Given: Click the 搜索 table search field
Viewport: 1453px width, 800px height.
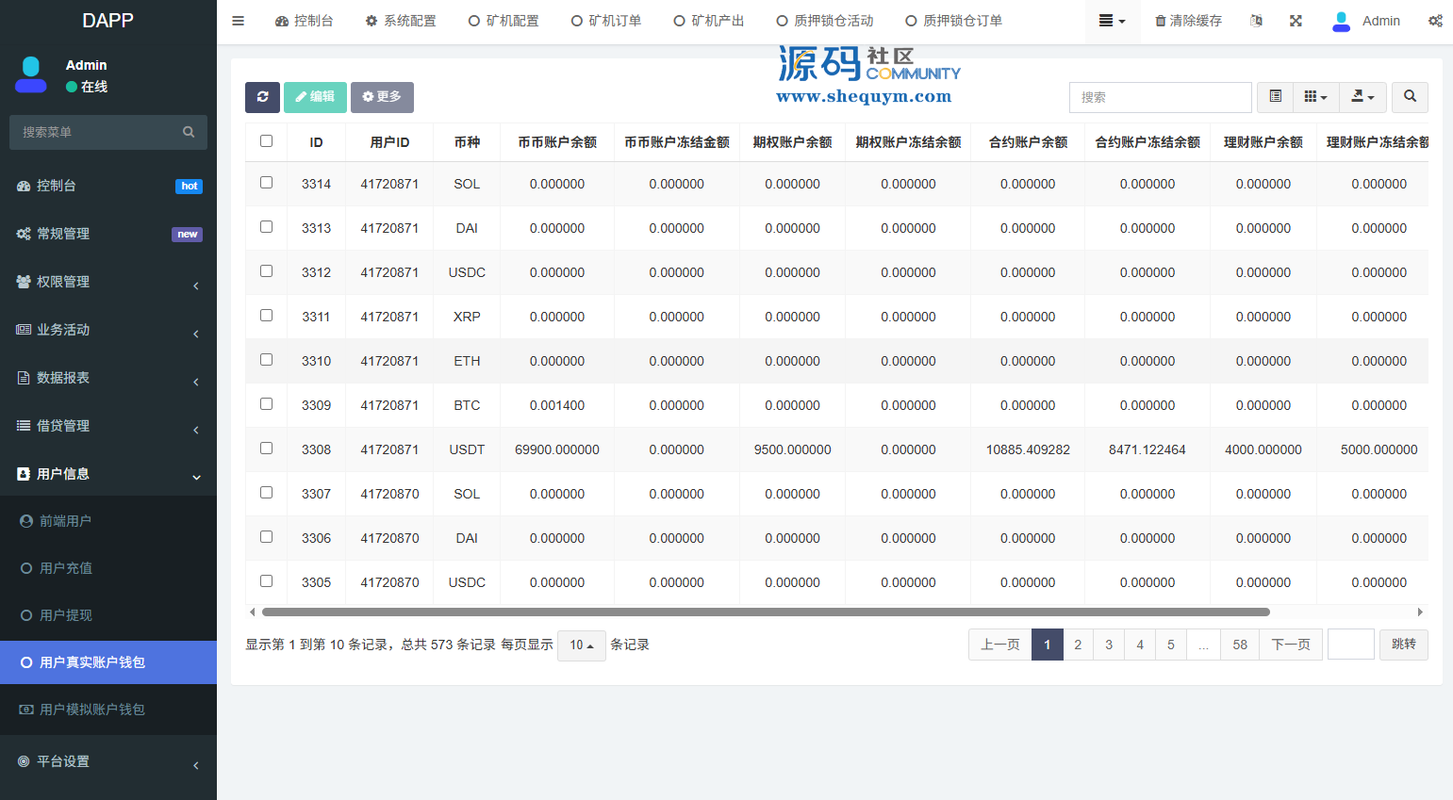Looking at the screenshot, I should click(x=1160, y=97).
